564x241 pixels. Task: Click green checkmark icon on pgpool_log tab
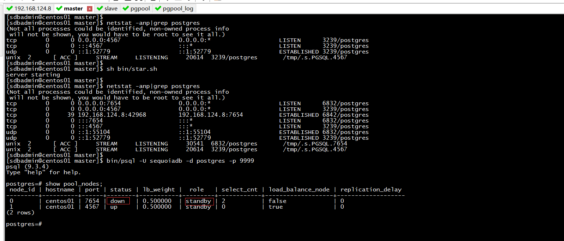pyautogui.click(x=158, y=8)
